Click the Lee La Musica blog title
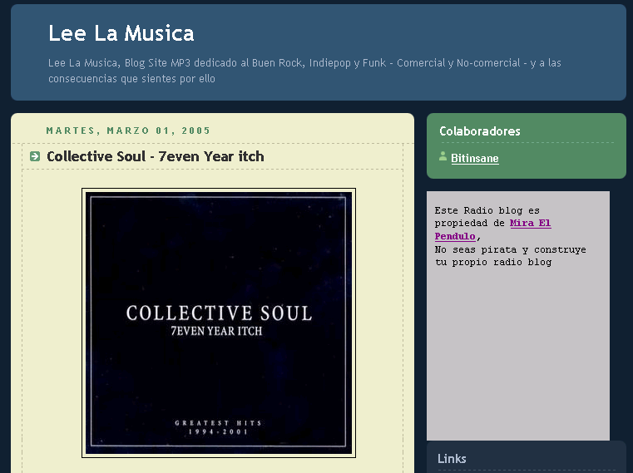The width and height of the screenshot is (633, 473). (121, 33)
